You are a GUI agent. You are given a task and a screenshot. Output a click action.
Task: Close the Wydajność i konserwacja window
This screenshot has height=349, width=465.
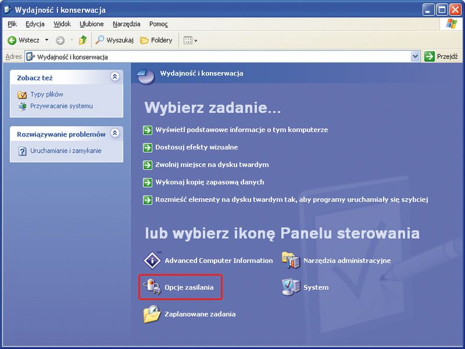click(x=455, y=10)
